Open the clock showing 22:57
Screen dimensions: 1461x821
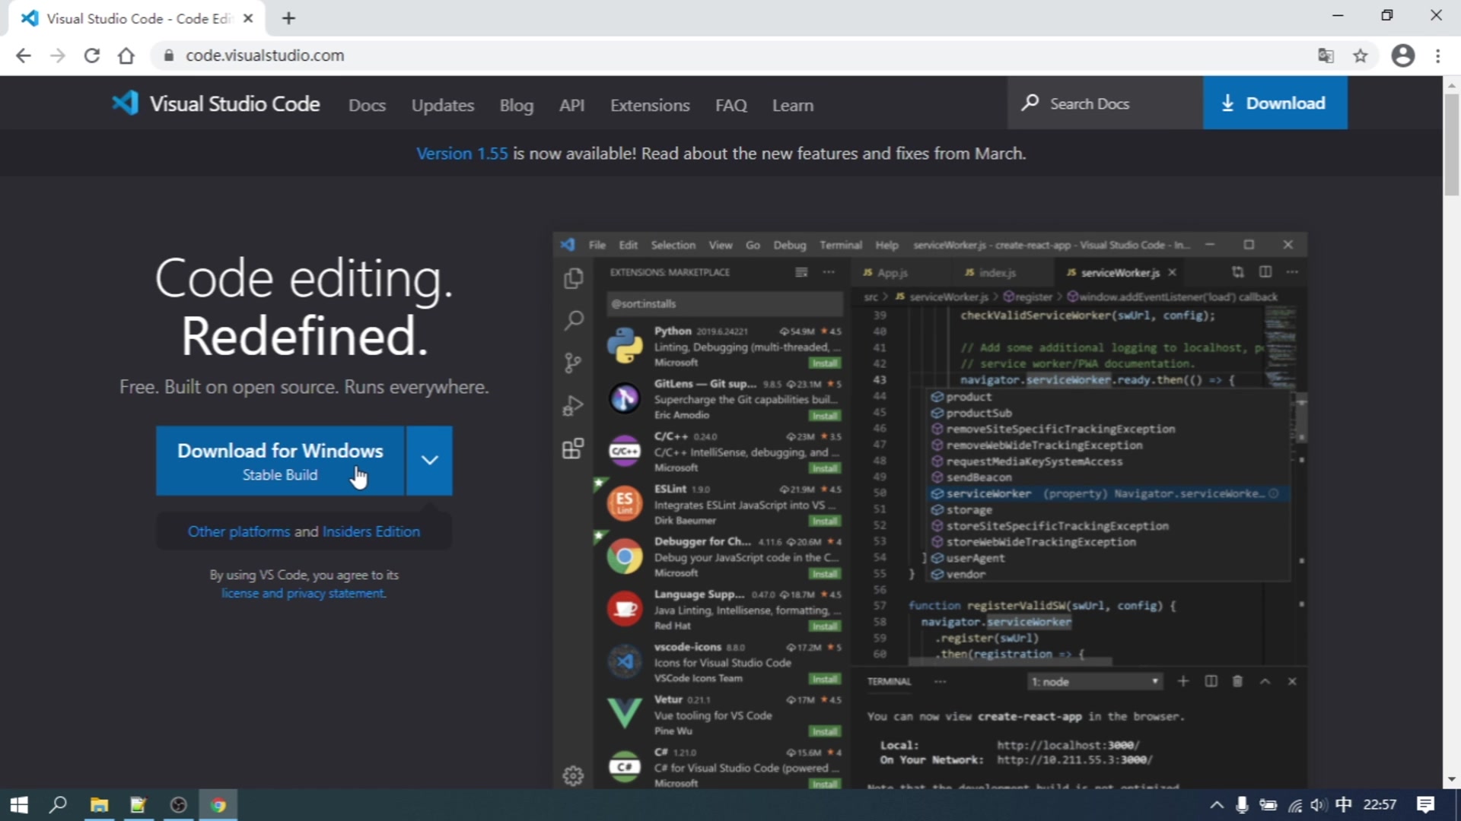coord(1380,804)
